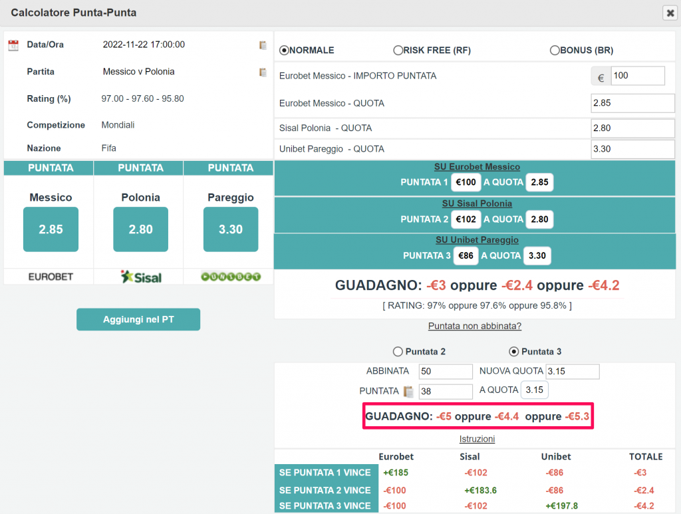The image size is (681, 514).
Task: Click the +€197.8 Unibet result cell
Action: [x=561, y=506]
